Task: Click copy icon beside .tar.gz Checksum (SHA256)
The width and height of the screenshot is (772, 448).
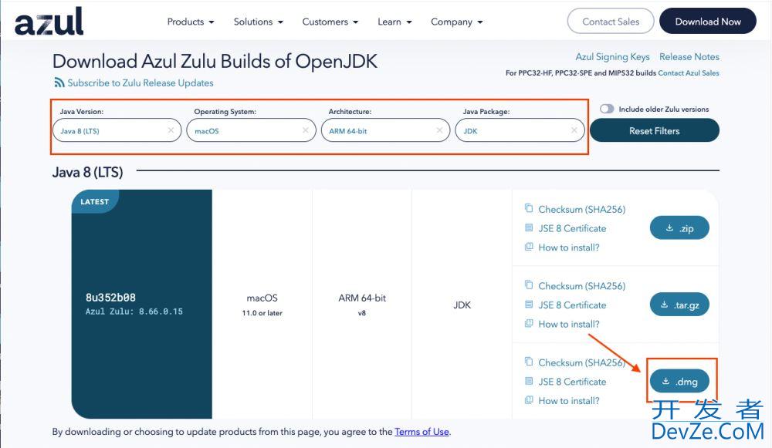Action: [x=529, y=285]
